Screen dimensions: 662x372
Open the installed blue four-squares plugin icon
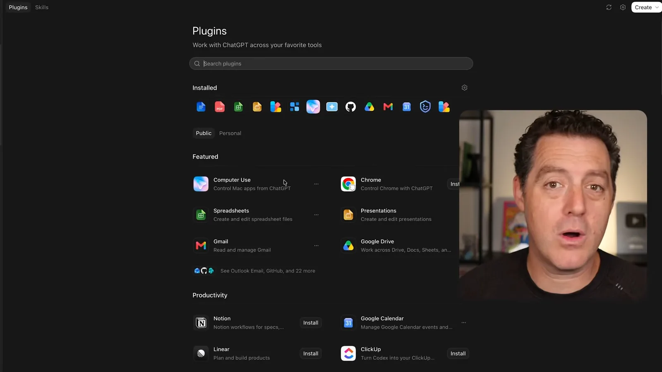coord(295,107)
